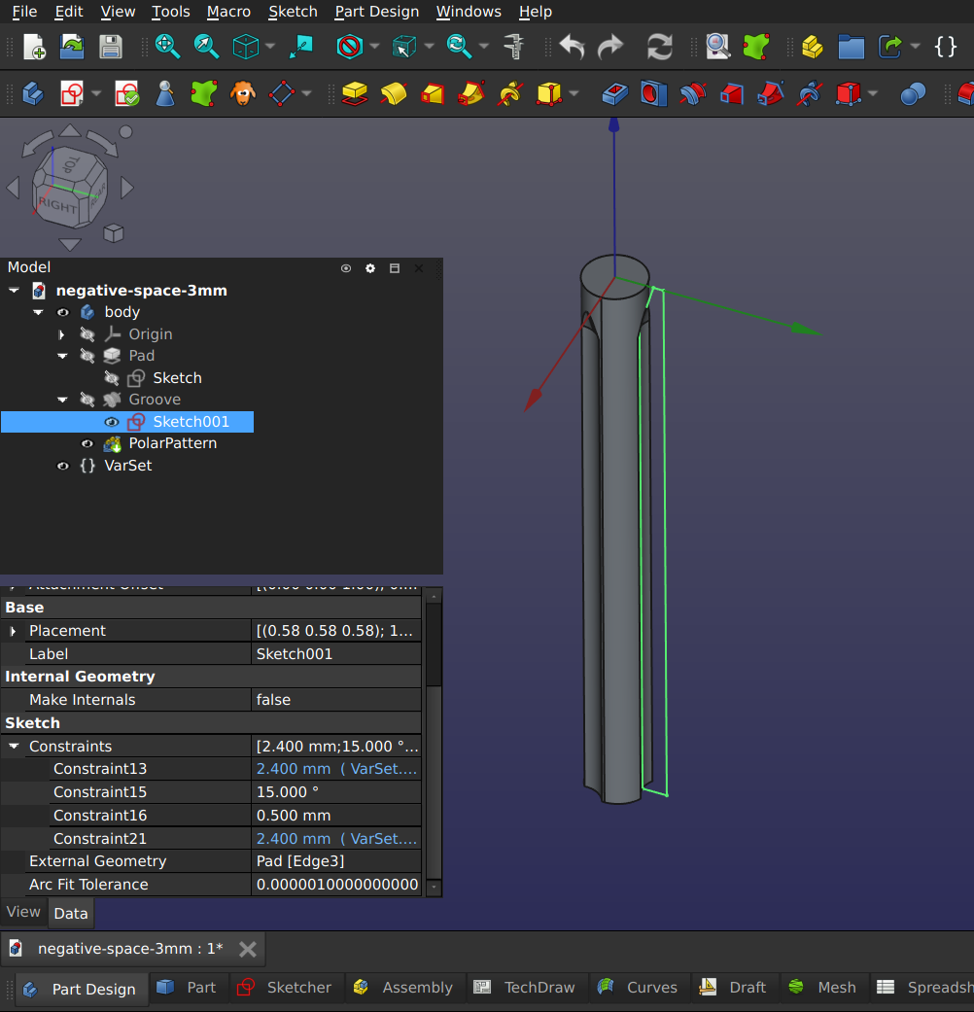
Task: Click the navigation cube up arrow
Action: tap(70, 131)
